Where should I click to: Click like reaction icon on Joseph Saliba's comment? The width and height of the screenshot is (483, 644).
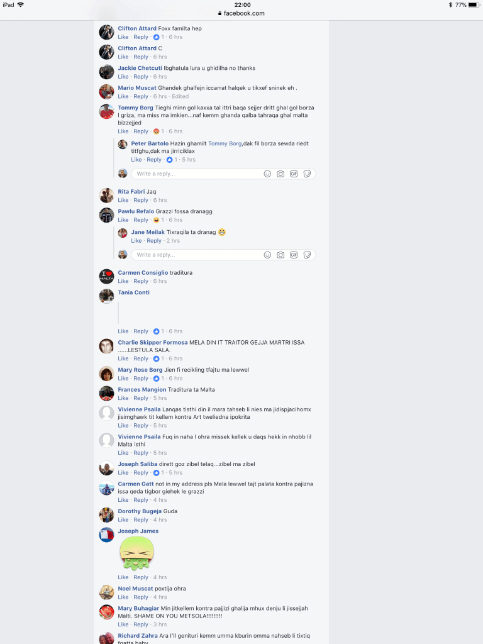point(156,473)
